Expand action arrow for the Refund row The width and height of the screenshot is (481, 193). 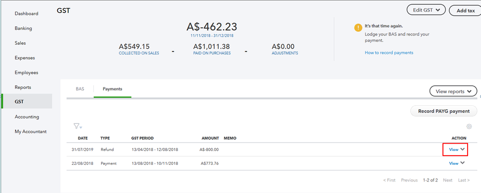point(463,149)
